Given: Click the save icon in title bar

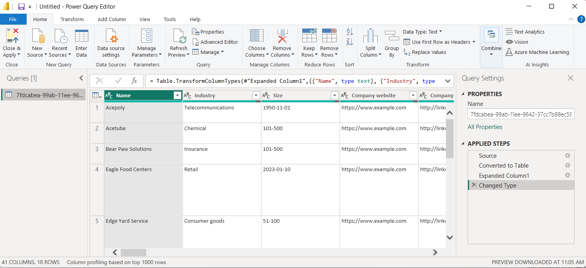Looking at the screenshot, I should (x=22, y=7).
